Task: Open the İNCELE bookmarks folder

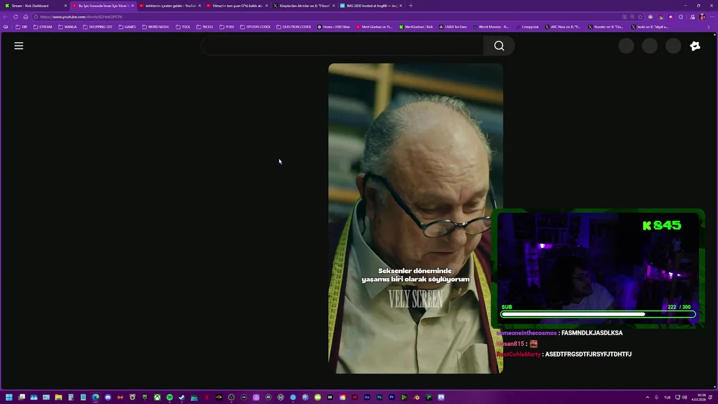Action: [205, 27]
